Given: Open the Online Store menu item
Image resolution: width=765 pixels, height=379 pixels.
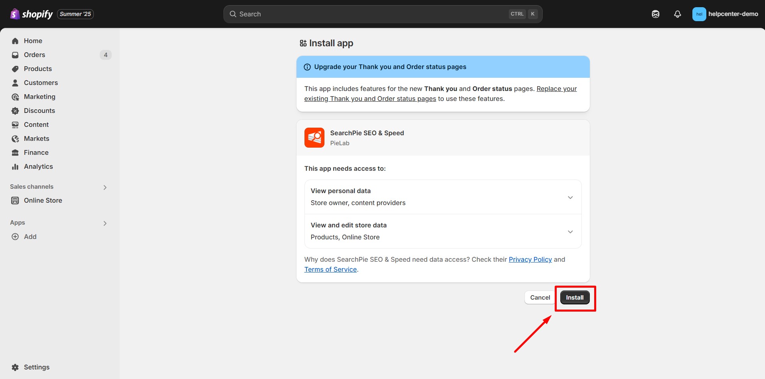Looking at the screenshot, I should (43, 200).
